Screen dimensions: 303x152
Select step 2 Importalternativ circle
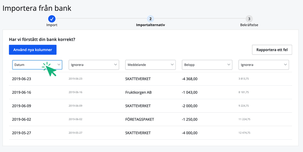pos(150,19)
